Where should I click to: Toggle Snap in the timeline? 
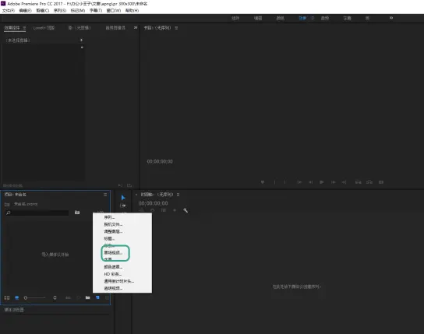pos(153,210)
